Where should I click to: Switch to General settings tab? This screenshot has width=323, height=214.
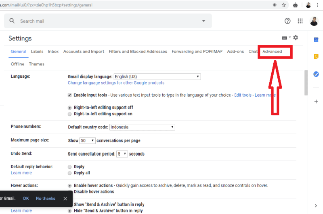click(x=18, y=51)
